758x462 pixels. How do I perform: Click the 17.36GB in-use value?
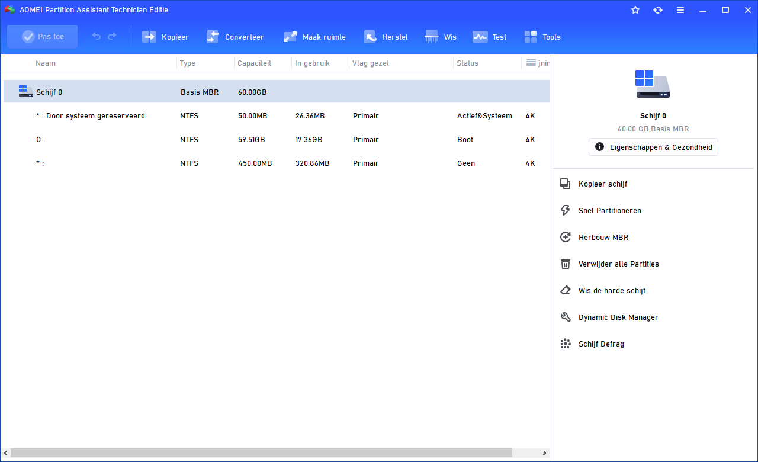click(309, 140)
